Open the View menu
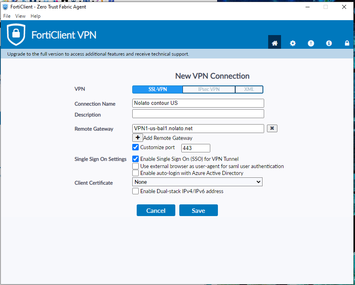This screenshot has width=355, height=285. point(20,16)
